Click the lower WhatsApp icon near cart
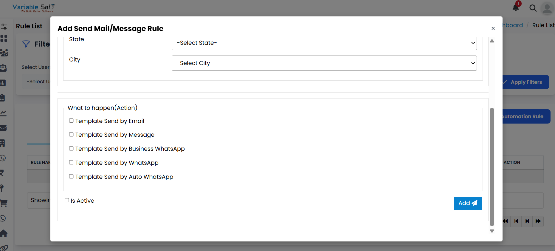 (3, 218)
